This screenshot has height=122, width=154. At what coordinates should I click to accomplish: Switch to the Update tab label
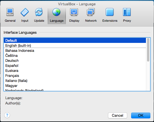click(39, 21)
